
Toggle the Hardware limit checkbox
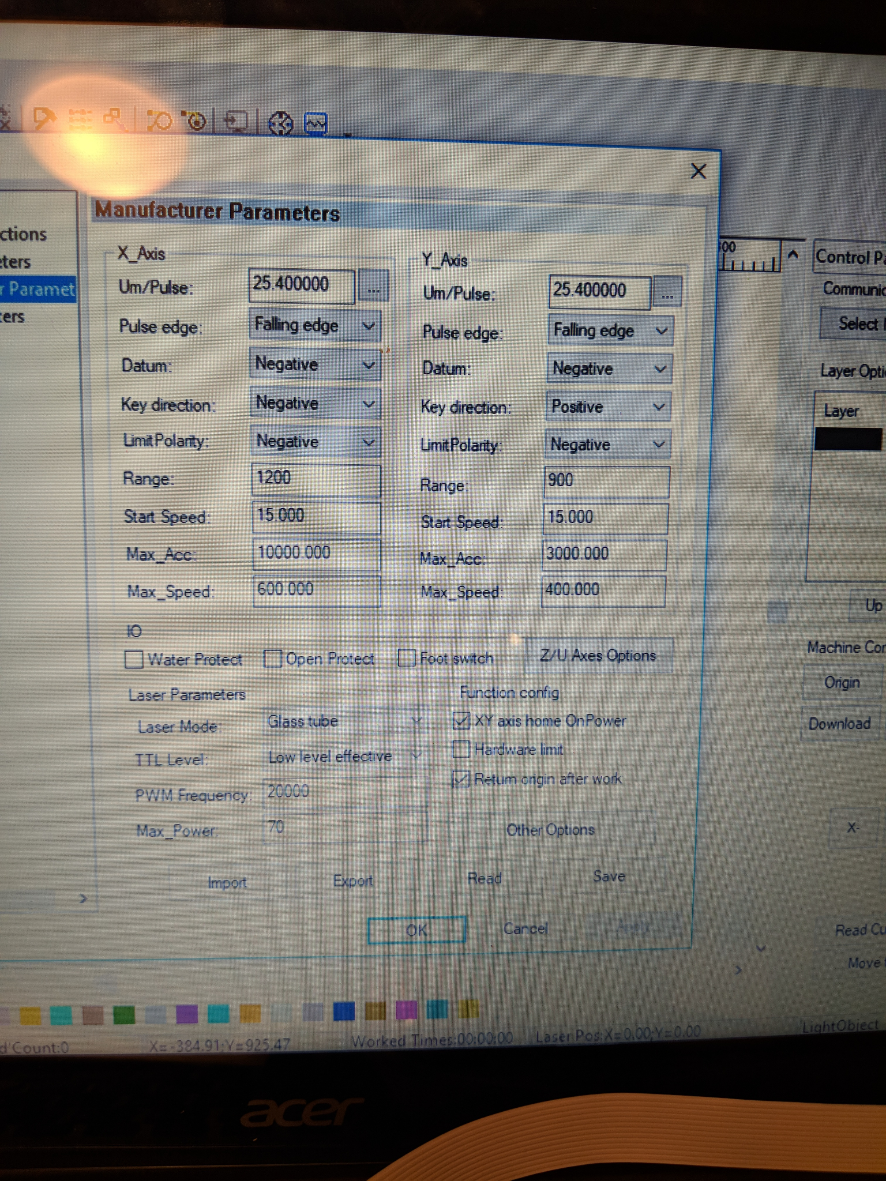461,749
